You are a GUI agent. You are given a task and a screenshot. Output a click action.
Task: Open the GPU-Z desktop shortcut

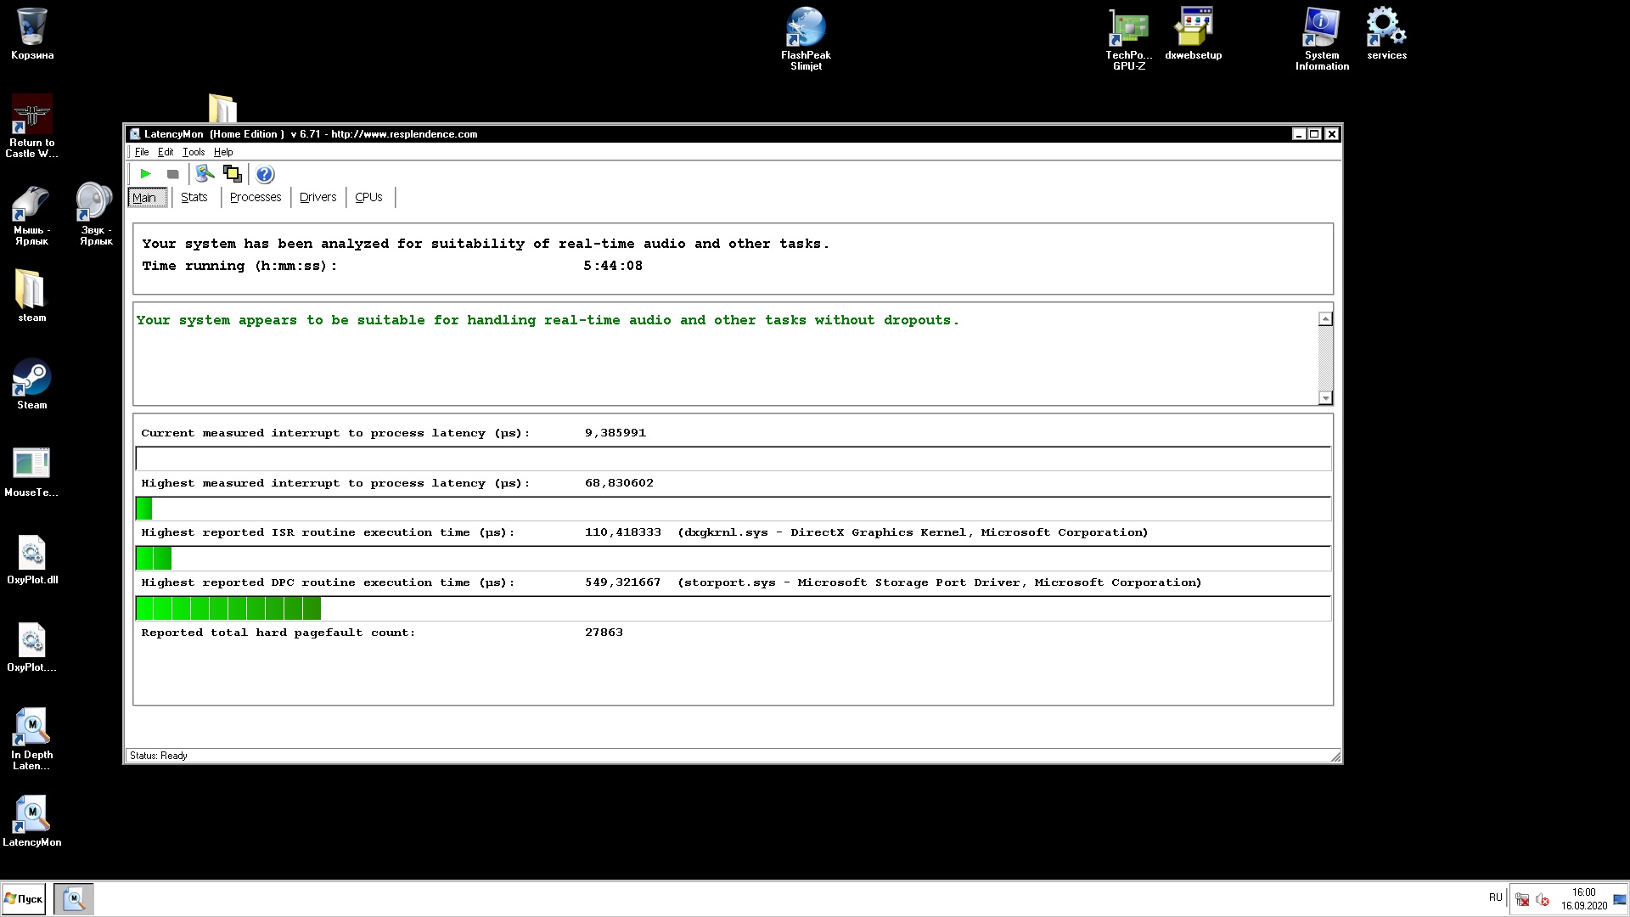click(1128, 39)
